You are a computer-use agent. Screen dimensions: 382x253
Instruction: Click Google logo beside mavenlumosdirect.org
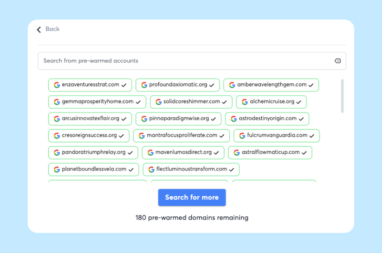tap(151, 153)
